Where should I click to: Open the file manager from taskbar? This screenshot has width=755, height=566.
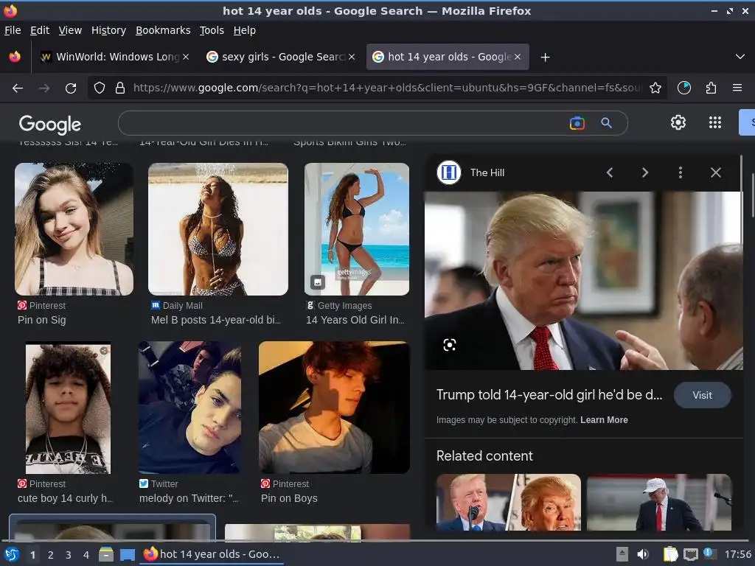(106, 554)
